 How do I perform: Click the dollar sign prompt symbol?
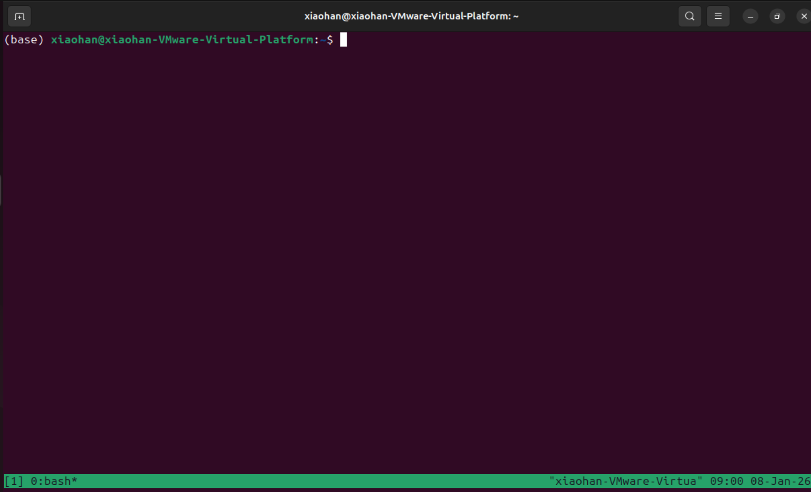coord(330,40)
